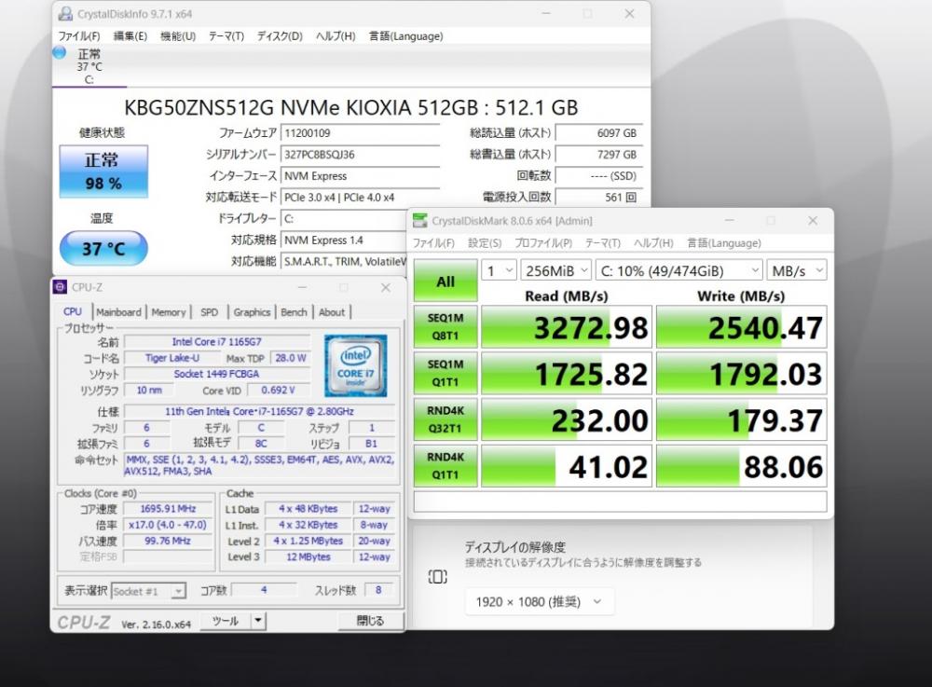
Task: Click the CPU-Z title bar icon
Action: 60,287
